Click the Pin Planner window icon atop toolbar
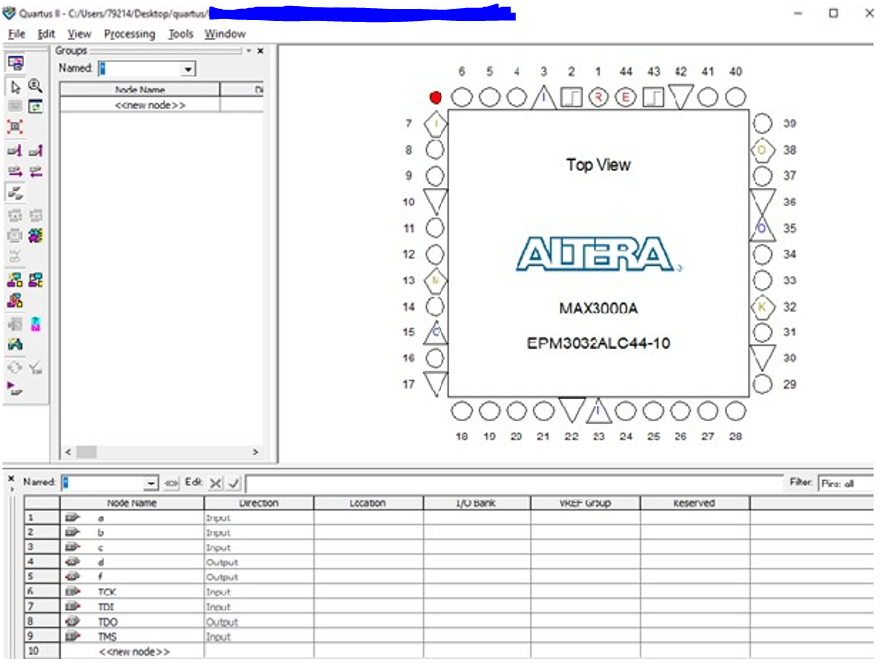This screenshot has height=666, width=882. [16, 63]
